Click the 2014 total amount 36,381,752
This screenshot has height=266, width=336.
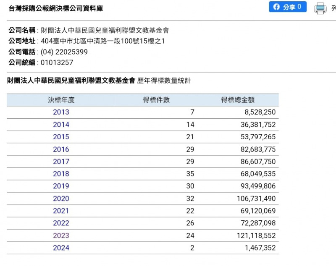point(258,125)
